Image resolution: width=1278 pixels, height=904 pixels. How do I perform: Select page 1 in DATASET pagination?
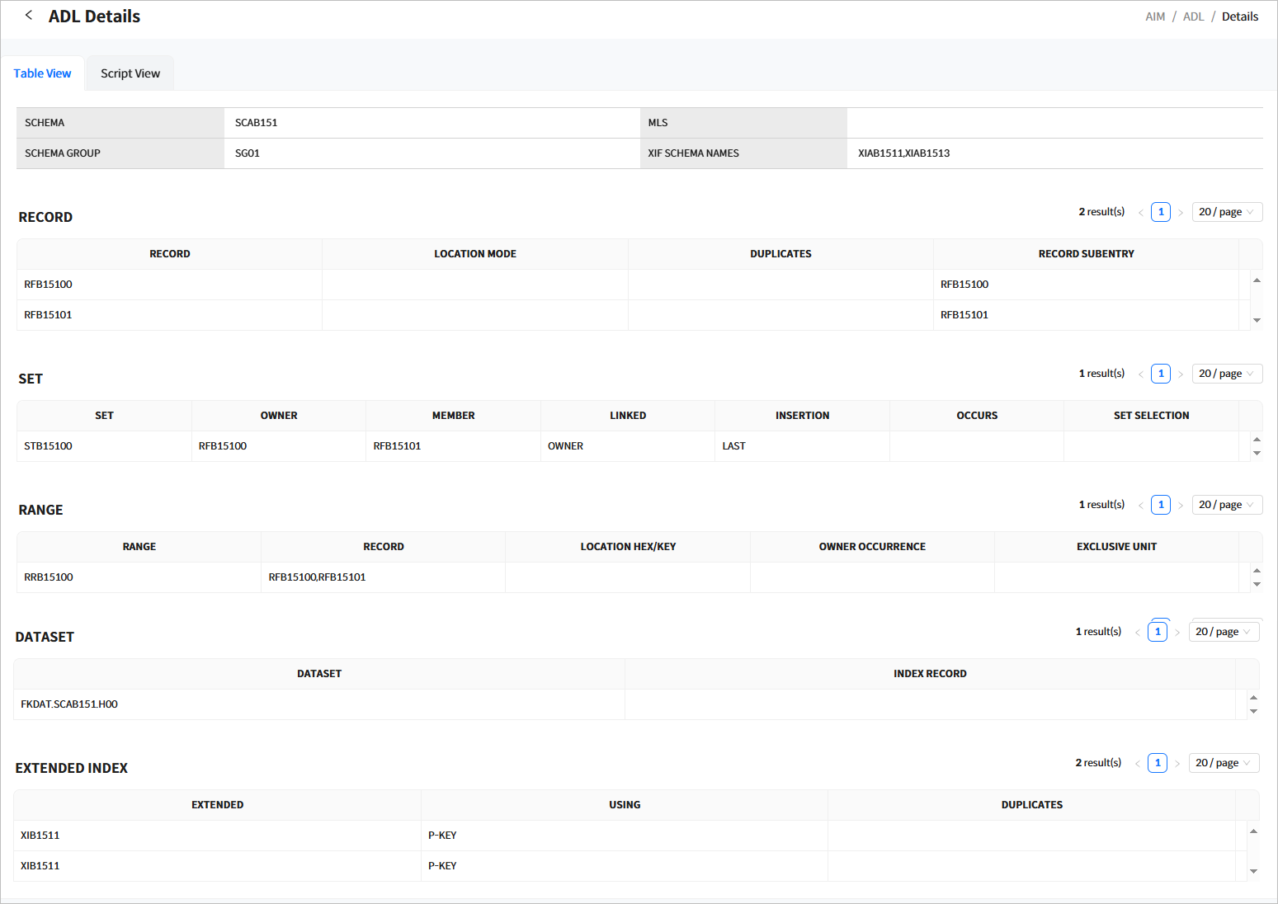(1158, 632)
